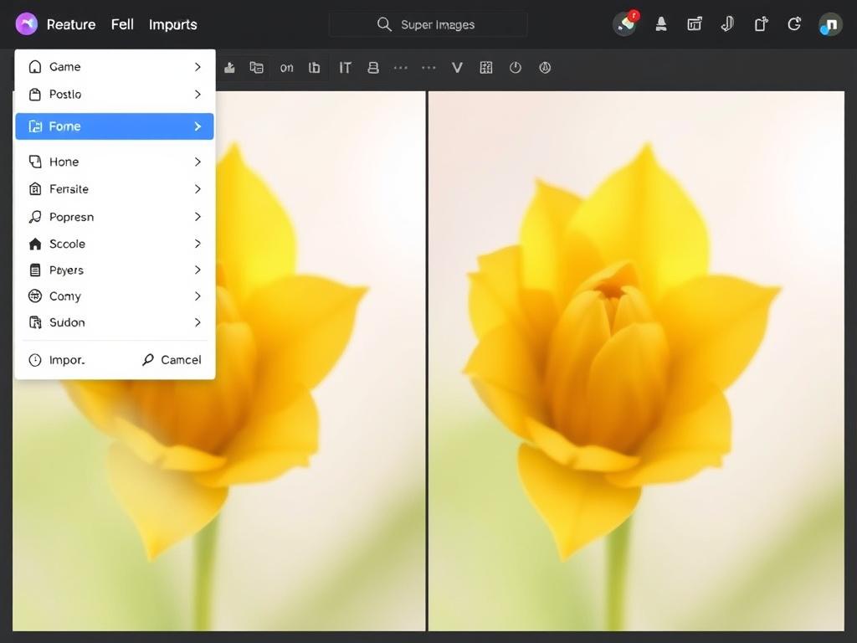Expand the Game submenu arrow
Screen dimensions: 857x643
[x=198, y=67]
